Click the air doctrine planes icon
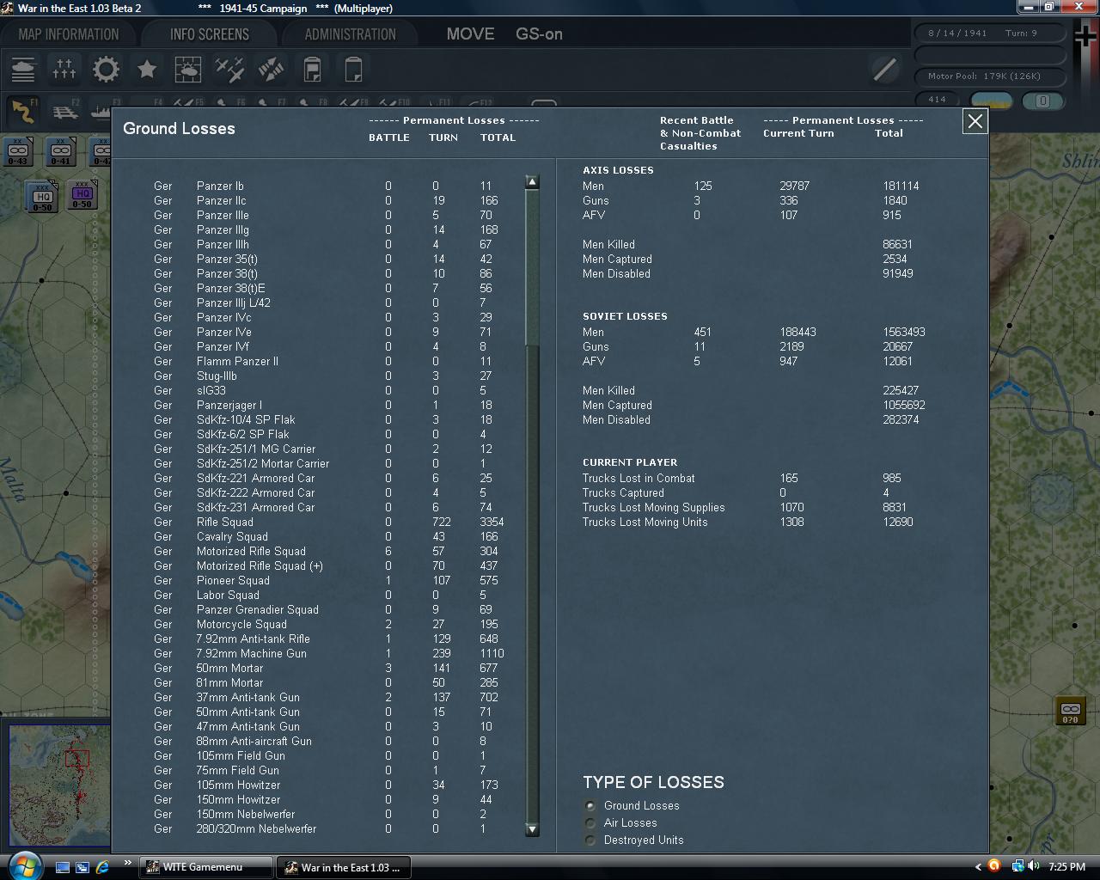 229,69
